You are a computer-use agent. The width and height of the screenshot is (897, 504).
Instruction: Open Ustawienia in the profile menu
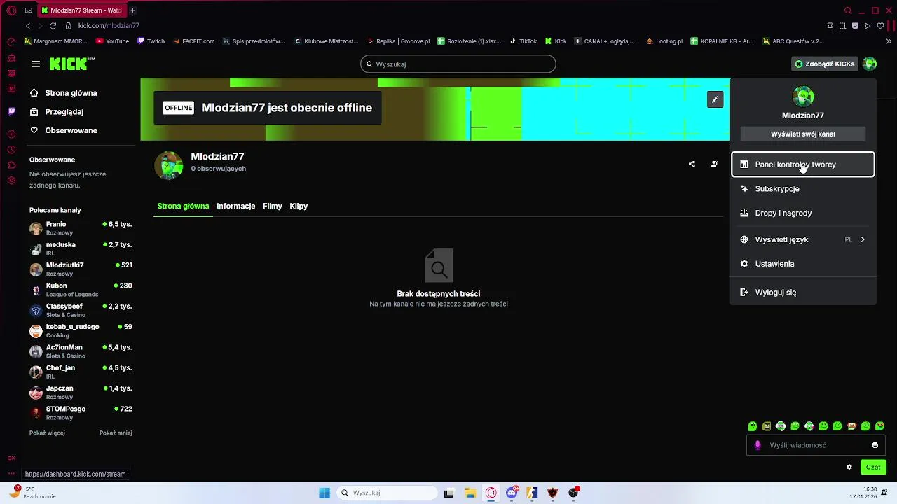tap(803, 264)
